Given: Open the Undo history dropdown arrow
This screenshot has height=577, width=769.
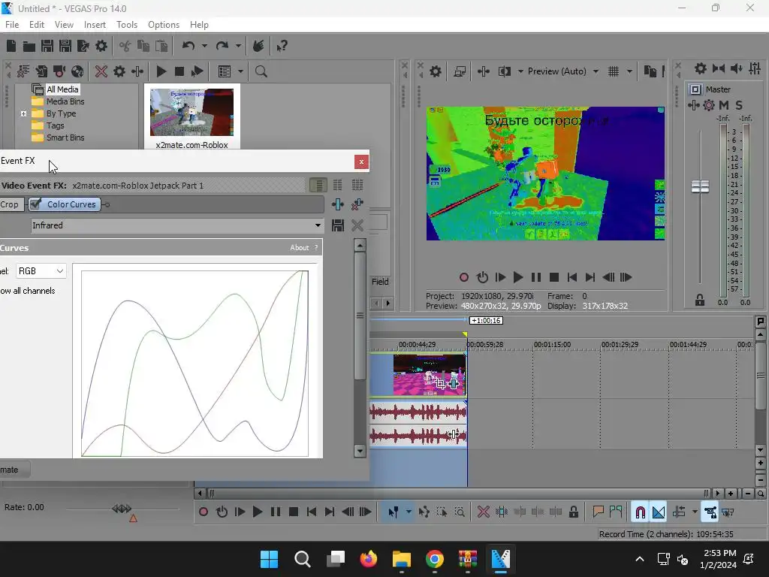Looking at the screenshot, I should point(204,46).
